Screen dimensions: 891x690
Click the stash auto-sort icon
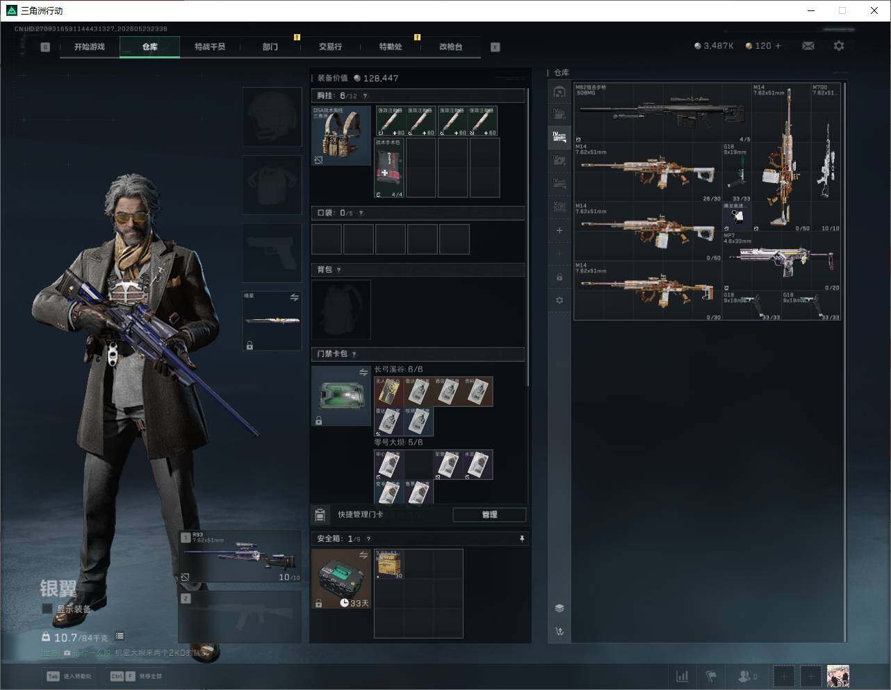559,632
